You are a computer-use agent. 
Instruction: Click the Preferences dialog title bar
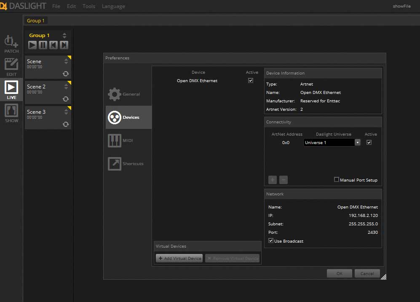coord(245,58)
